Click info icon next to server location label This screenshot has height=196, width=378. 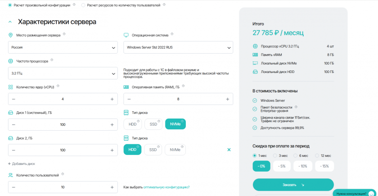pos(64,34)
